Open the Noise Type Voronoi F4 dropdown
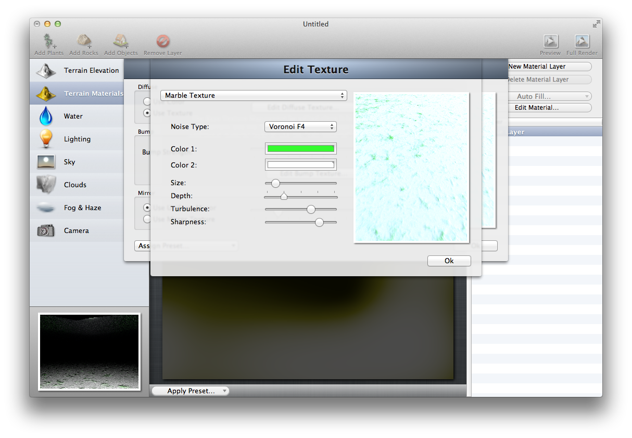632x438 pixels. click(300, 126)
